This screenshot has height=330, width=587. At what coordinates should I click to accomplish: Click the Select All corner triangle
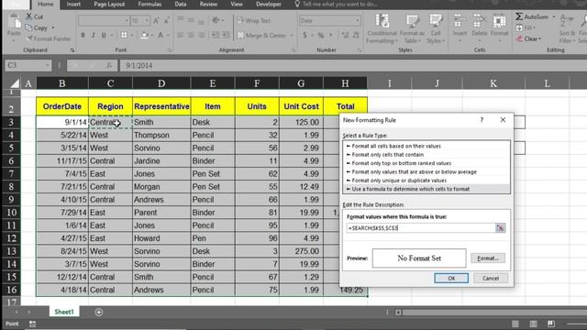pyautogui.click(x=15, y=83)
